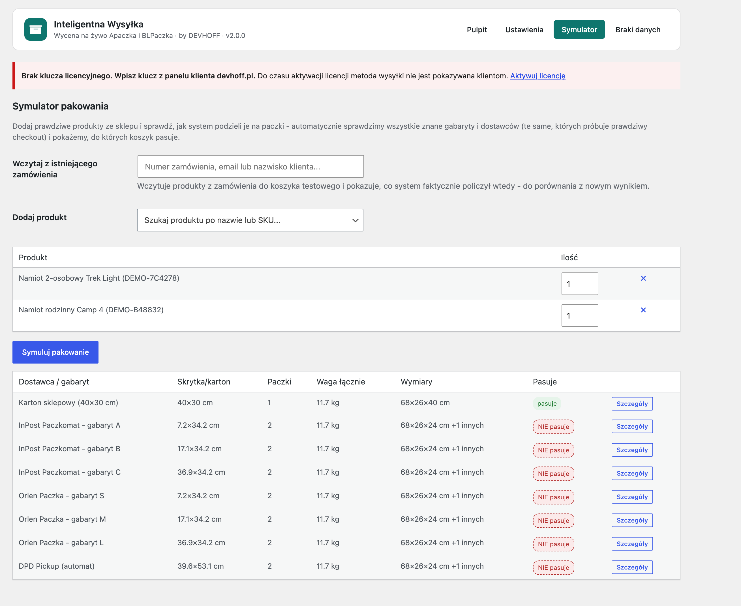Click the Inteligentna Wysyłka title

(98, 24)
